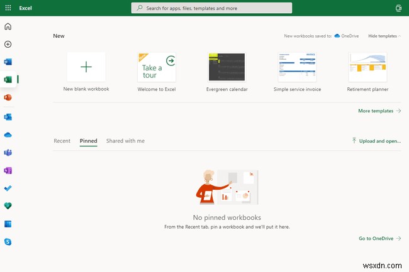Click the Create plus icon in sidebar
The height and width of the screenshot is (272, 409).
coord(8,44)
